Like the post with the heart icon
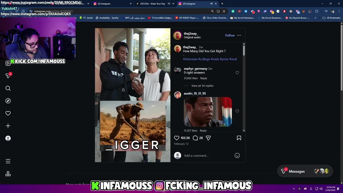The image size is (343, 193). coord(177,138)
